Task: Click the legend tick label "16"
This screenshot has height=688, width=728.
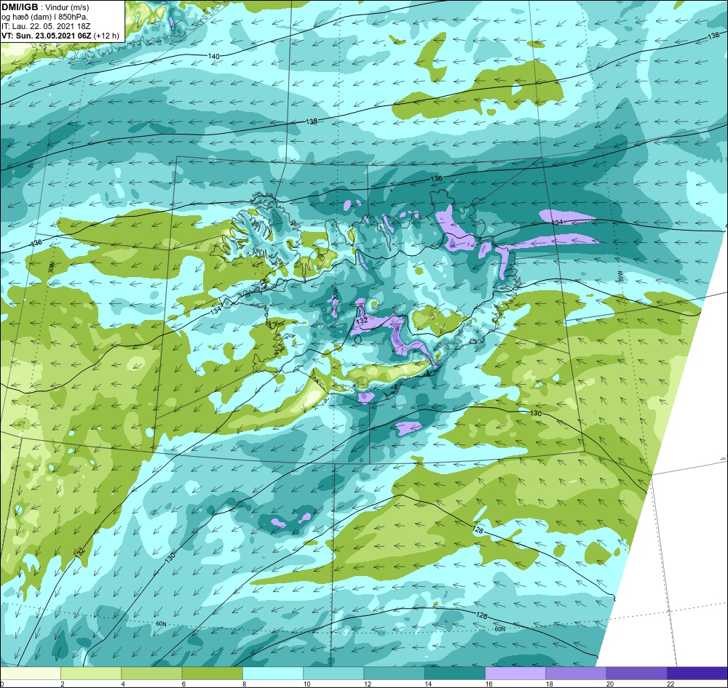Action: point(488,684)
